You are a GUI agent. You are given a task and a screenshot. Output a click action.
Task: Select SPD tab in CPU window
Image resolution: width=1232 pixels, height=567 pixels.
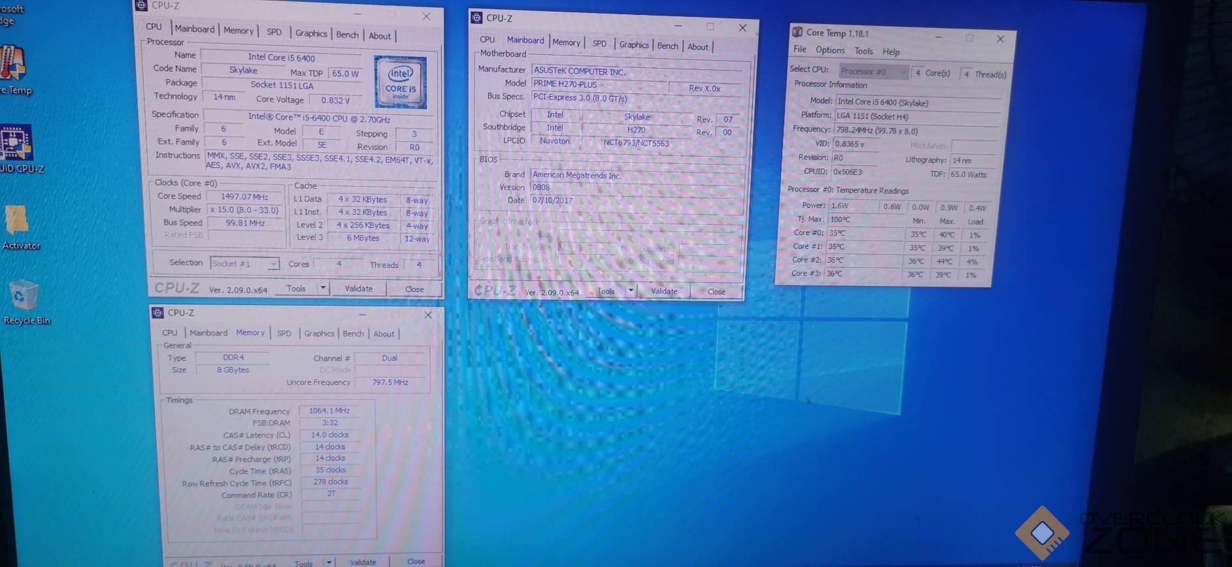pos(275,32)
